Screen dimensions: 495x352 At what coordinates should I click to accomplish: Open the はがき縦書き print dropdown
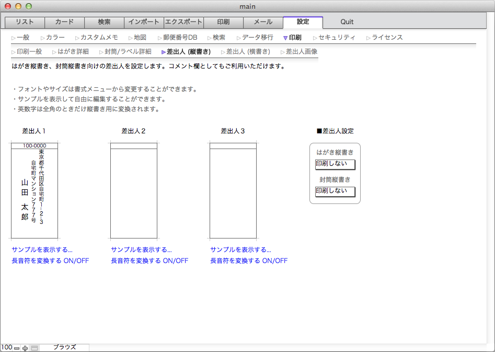tap(335, 164)
